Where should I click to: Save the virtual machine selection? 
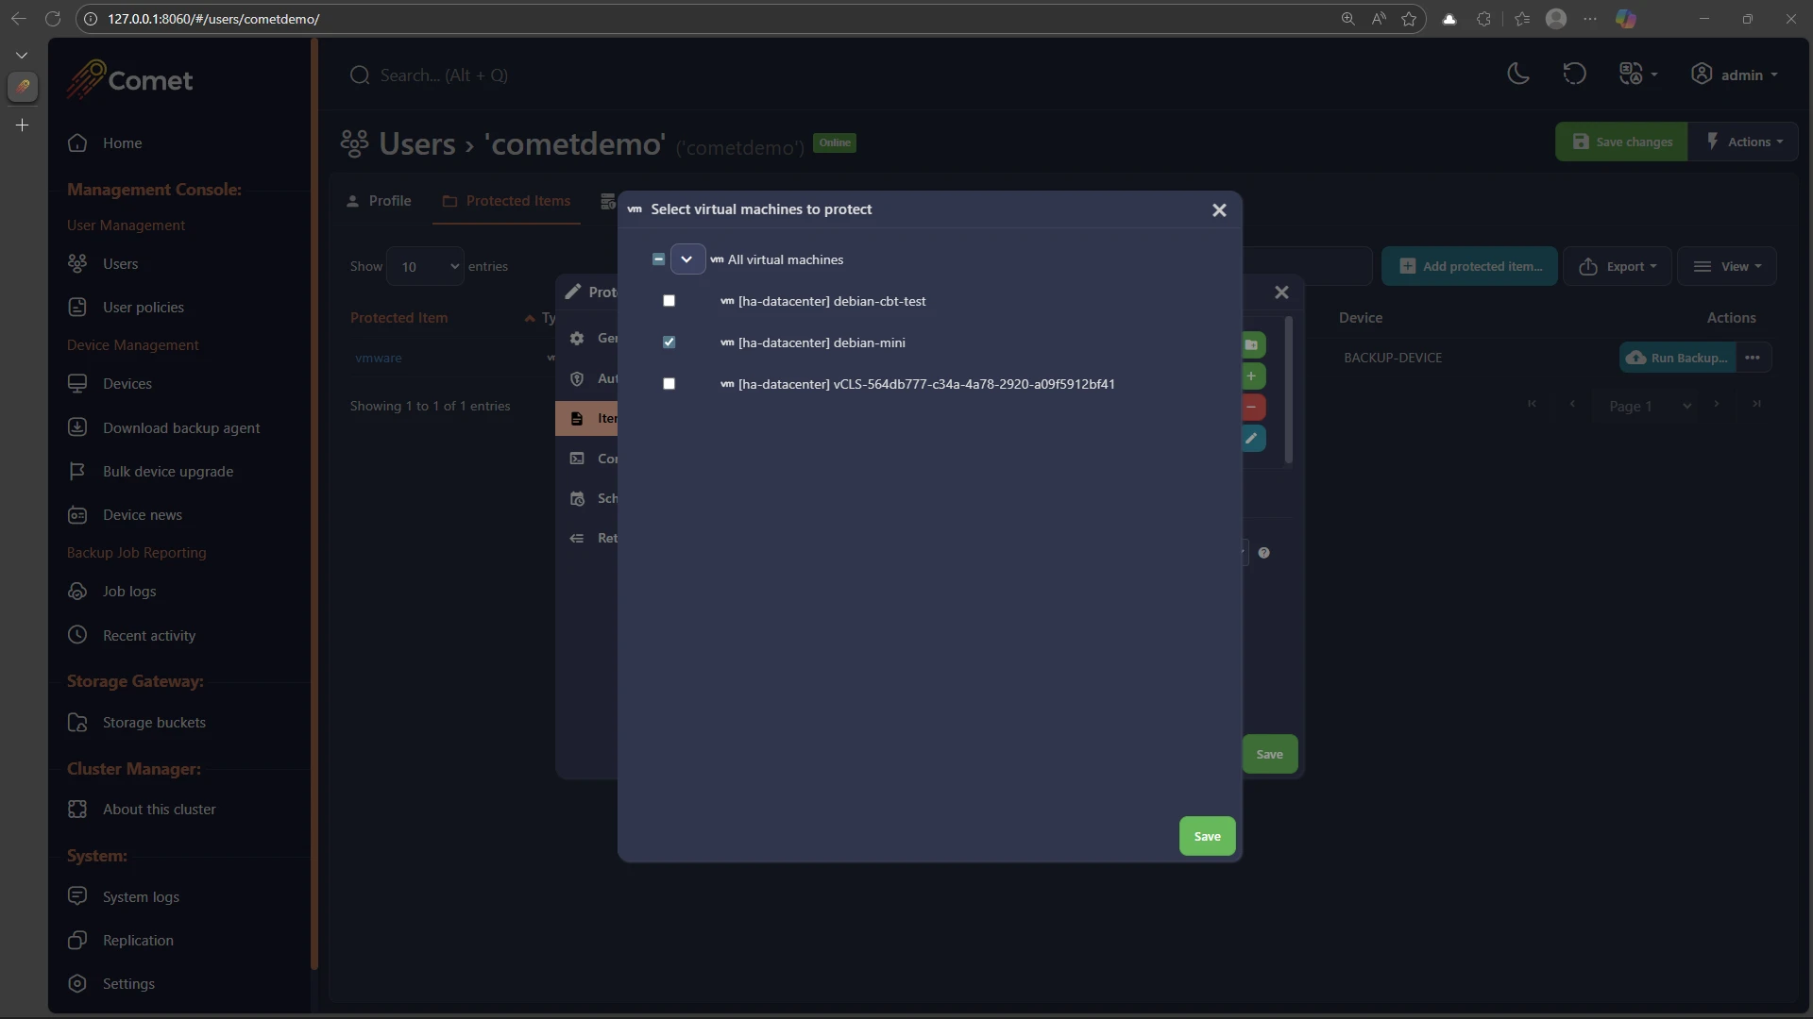tap(1207, 836)
